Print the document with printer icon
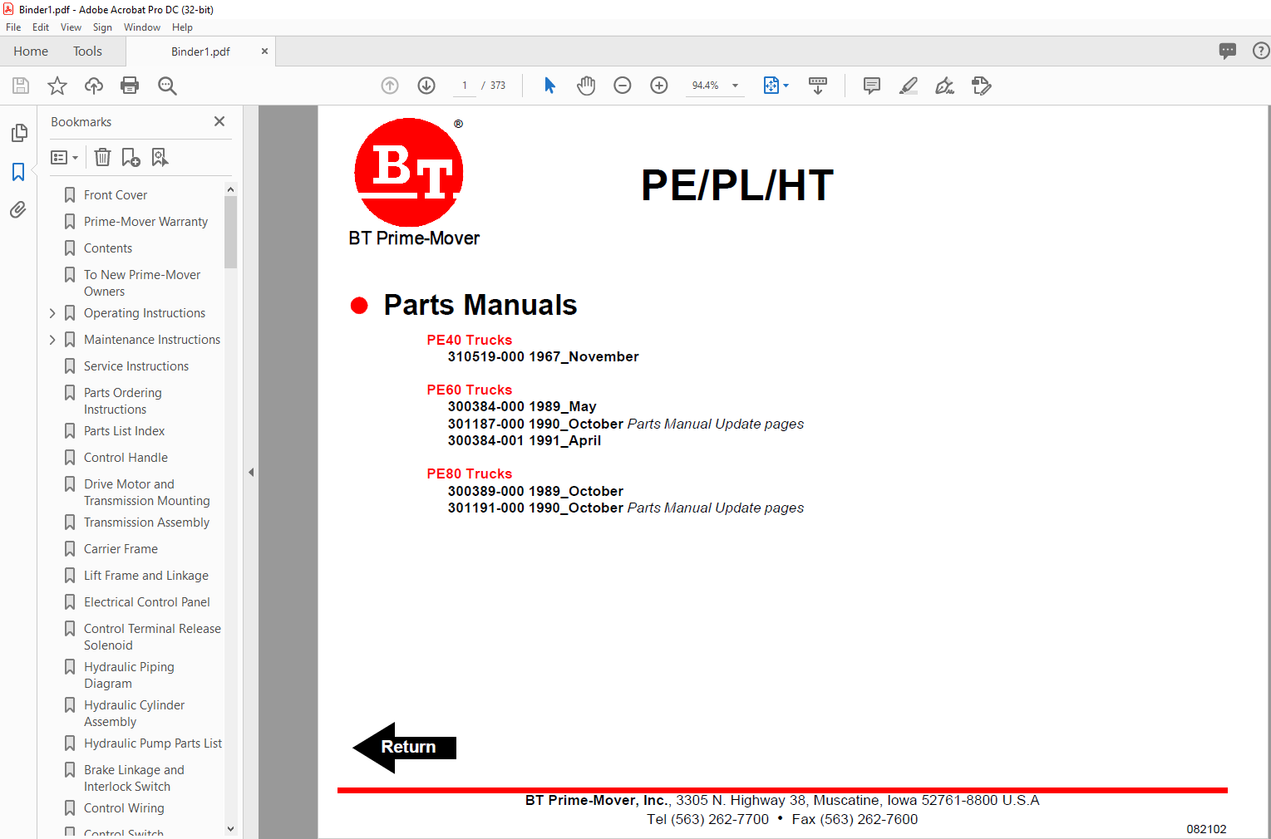The width and height of the screenshot is (1271, 839). click(x=130, y=86)
